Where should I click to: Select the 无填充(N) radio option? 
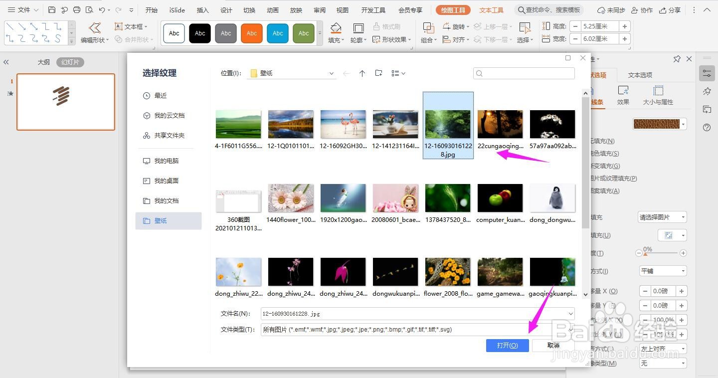[602, 141]
